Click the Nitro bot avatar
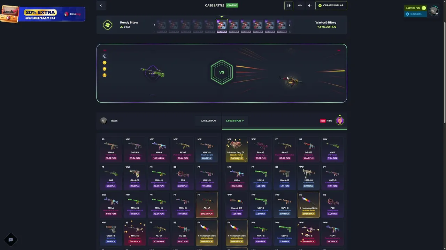446x250 pixels. click(340, 120)
